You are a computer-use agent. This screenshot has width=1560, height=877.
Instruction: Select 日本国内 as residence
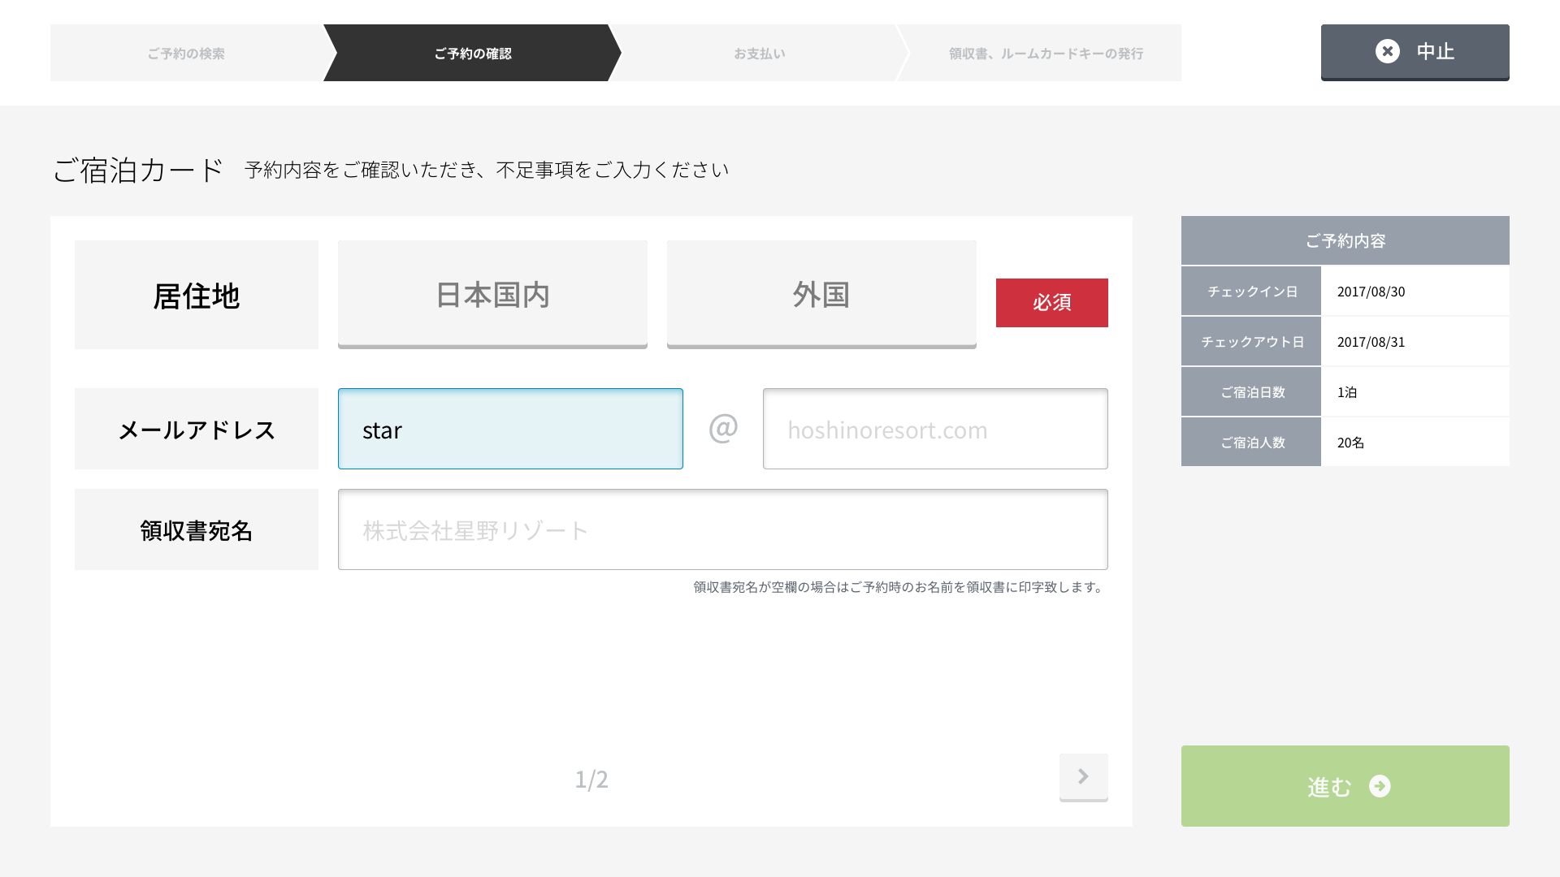492,294
